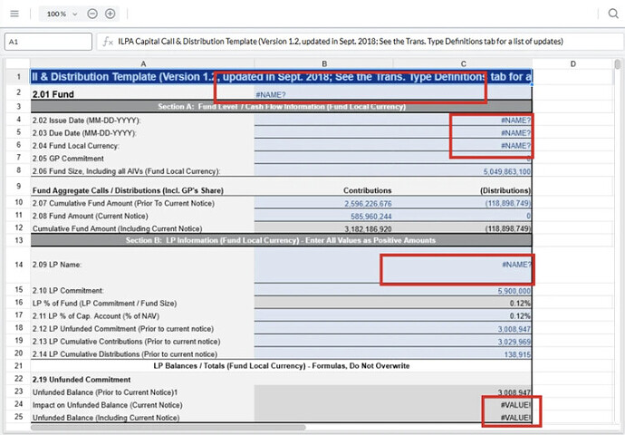Click the A1 cell name box

coord(48,42)
